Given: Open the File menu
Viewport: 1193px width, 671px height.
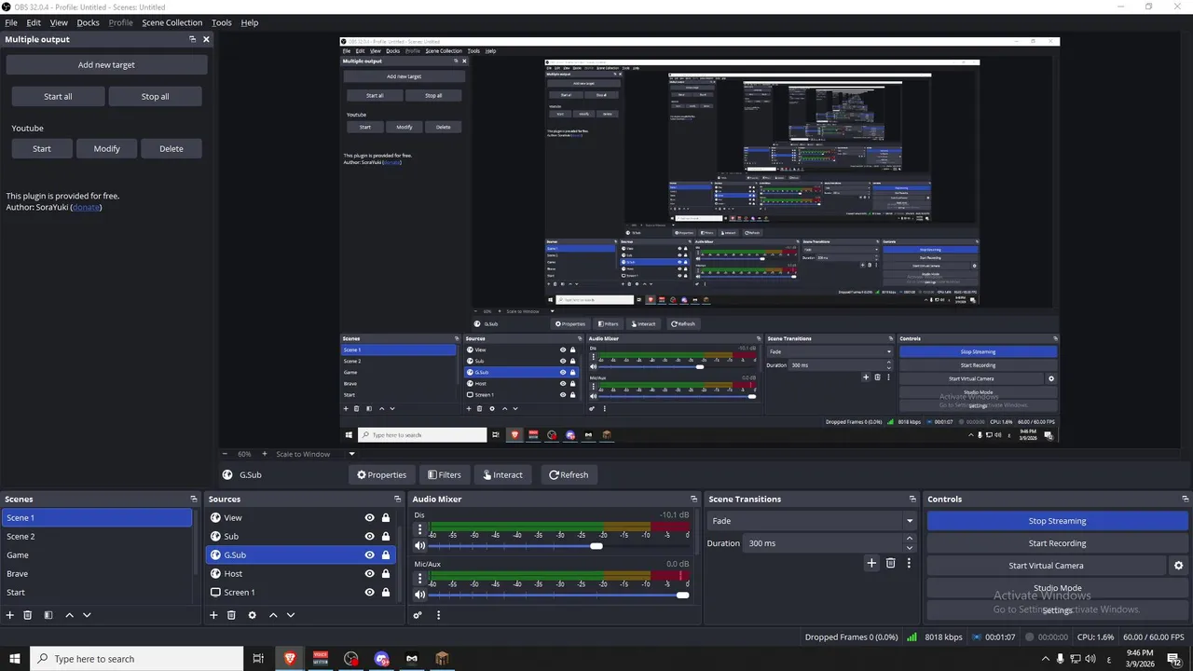Looking at the screenshot, I should (x=11, y=22).
